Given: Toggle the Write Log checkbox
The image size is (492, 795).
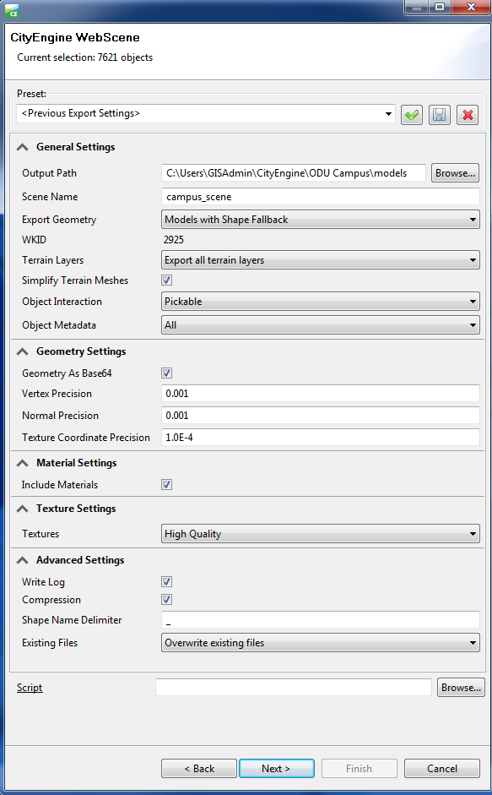Looking at the screenshot, I should (x=167, y=581).
